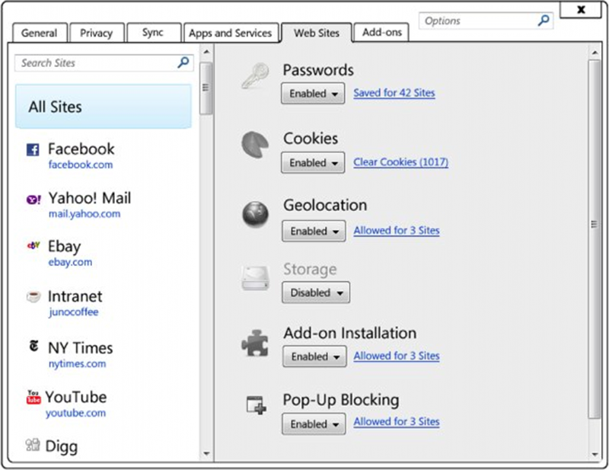
Task: Click the magnifier icon in Search Sites
Action: coord(183,62)
